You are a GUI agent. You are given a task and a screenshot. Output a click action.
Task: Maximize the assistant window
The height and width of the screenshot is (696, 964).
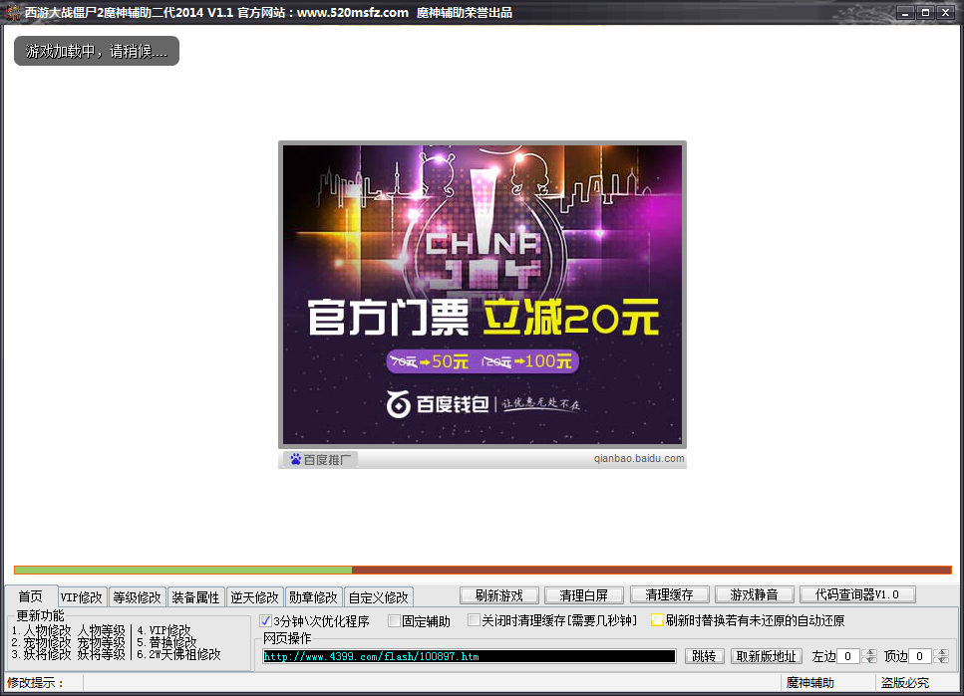[925, 12]
